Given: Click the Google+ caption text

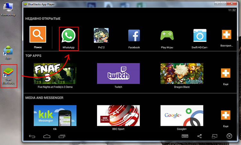Looking at the screenshot, I should (182, 129).
